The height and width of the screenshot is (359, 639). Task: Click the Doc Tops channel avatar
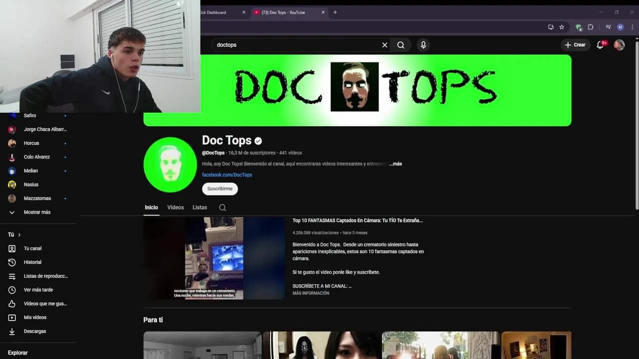(170, 165)
